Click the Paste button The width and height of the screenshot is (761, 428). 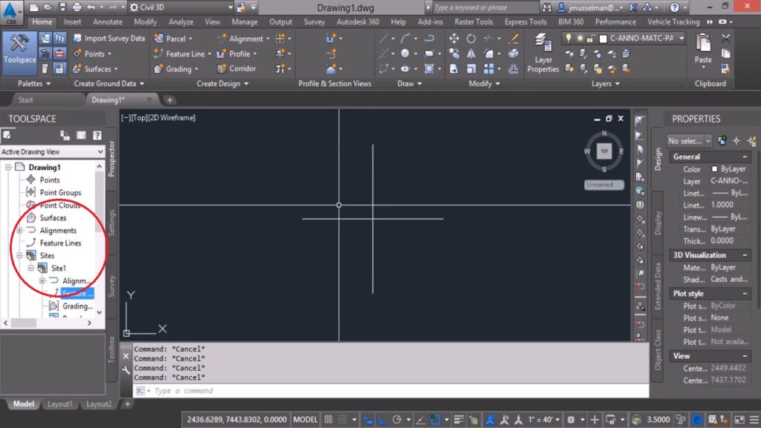coord(703,50)
